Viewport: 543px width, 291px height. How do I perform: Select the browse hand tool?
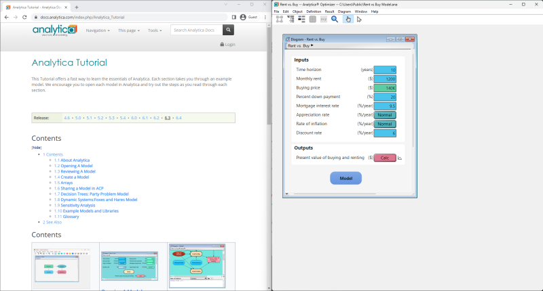(x=348, y=20)
